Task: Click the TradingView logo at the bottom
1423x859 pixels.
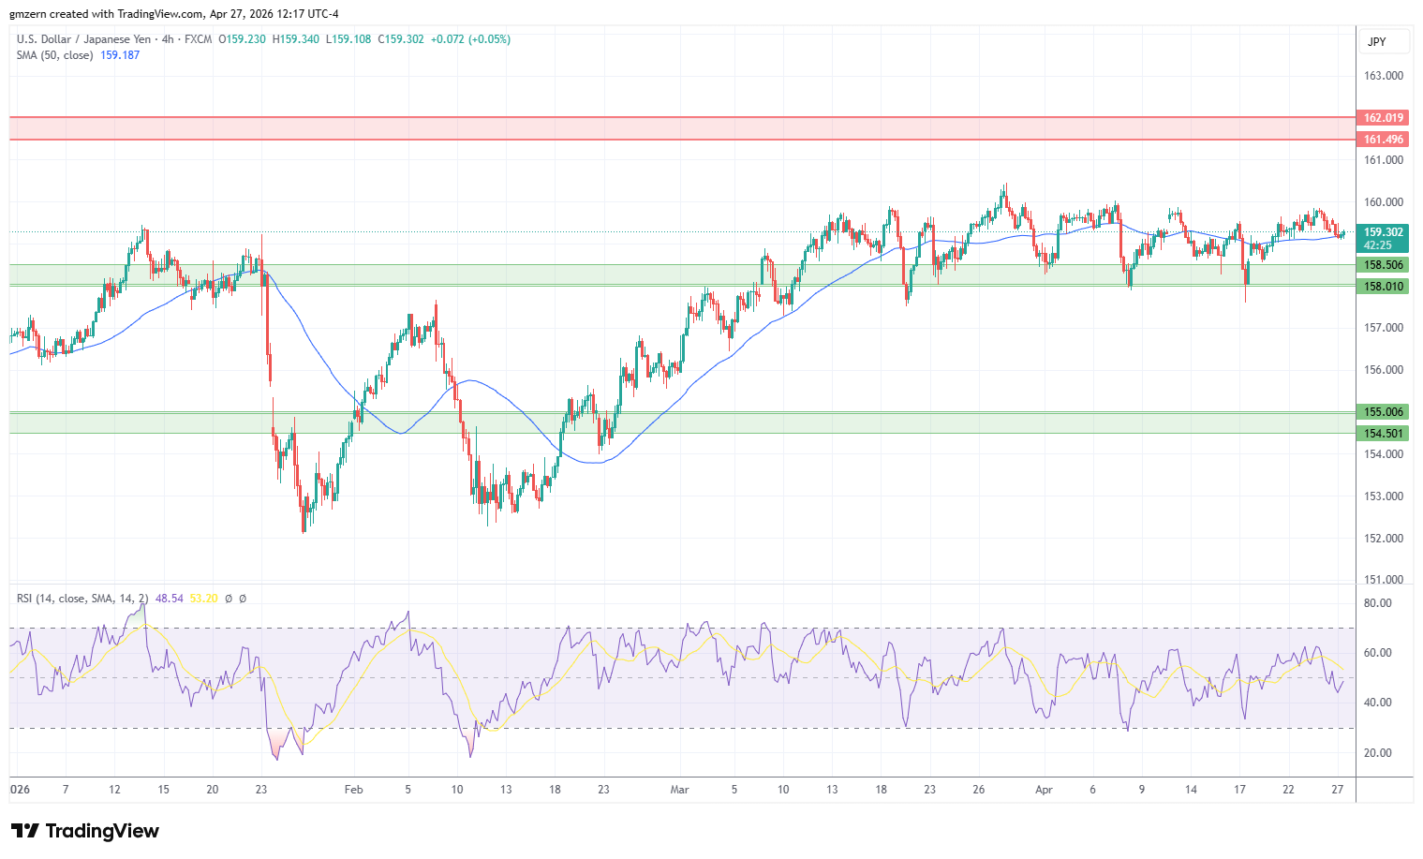Action: tap(85, 831)
